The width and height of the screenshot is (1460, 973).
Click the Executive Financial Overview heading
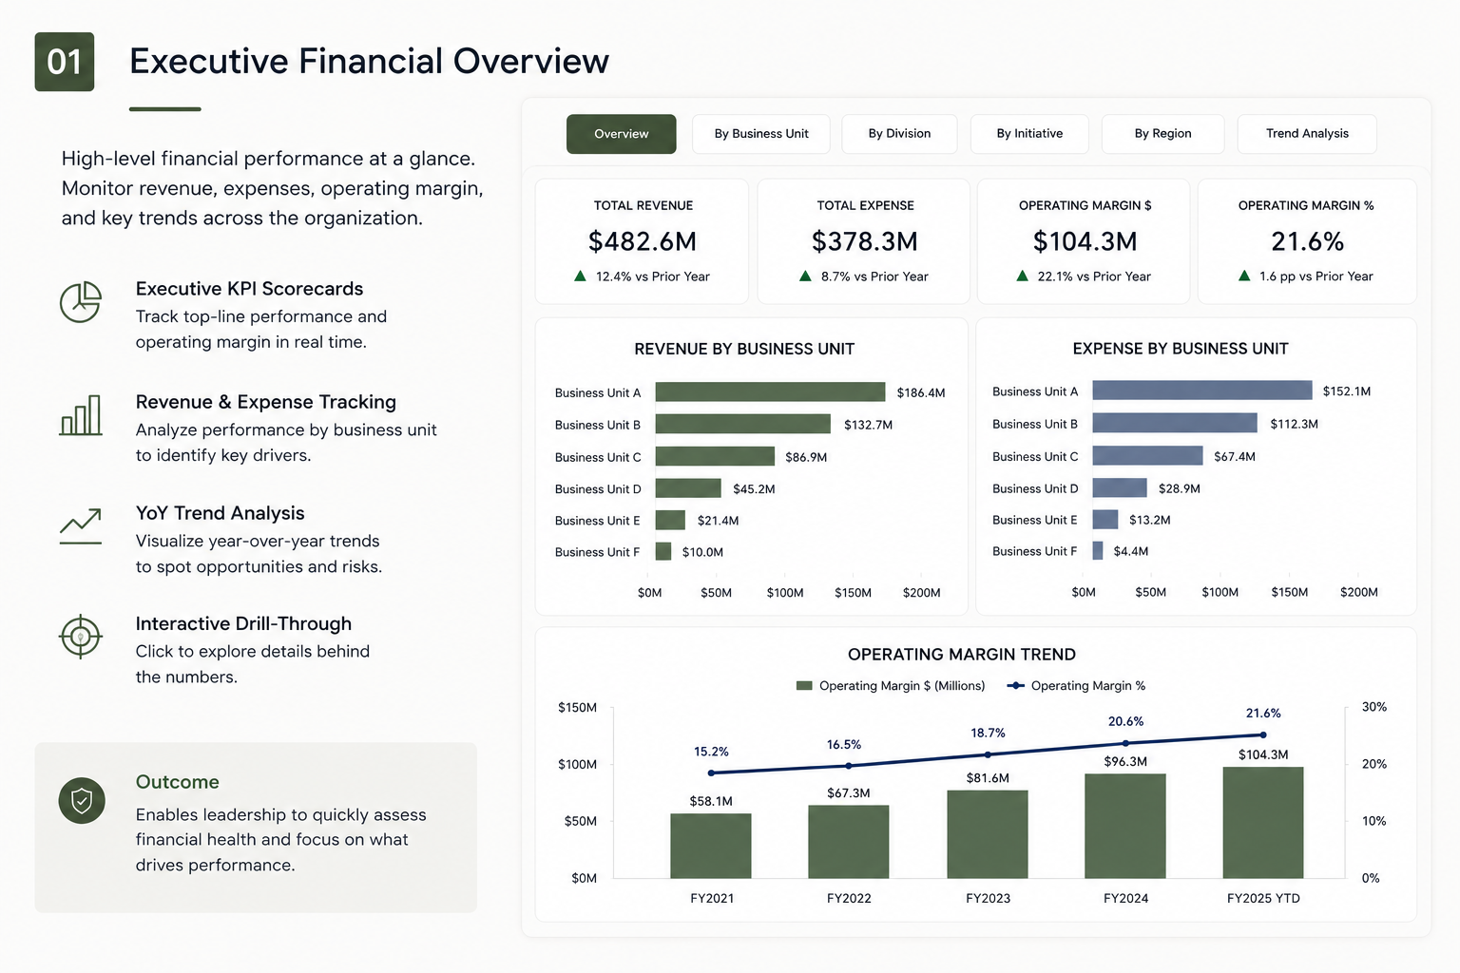point(369,61)
